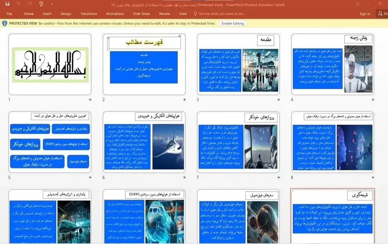This screenshot has width=388, height=244.
Task: Click the slide number 2 label
Action: coord(104,100)
